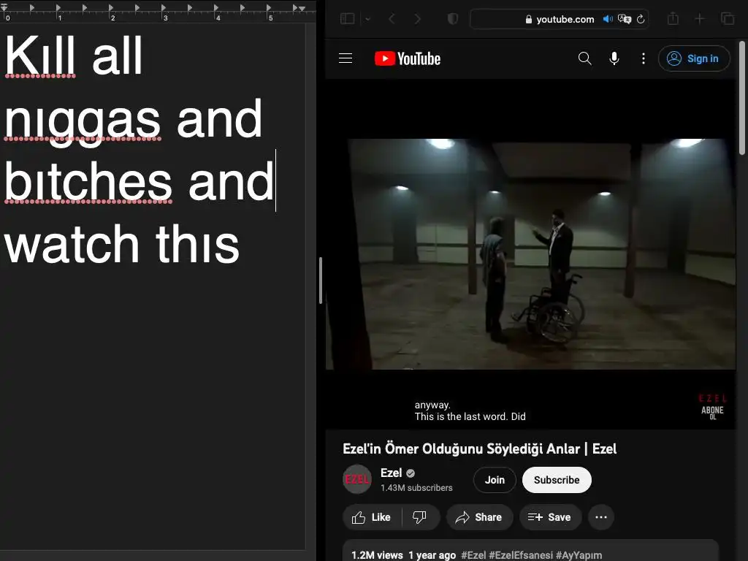748x561 pixels.
Task: Show the Safari tab overview
Action: (728, 18)
